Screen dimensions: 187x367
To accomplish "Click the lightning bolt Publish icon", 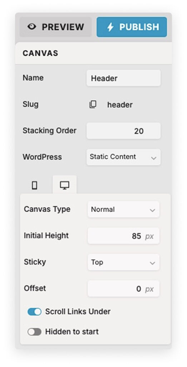I will (110, 27).
